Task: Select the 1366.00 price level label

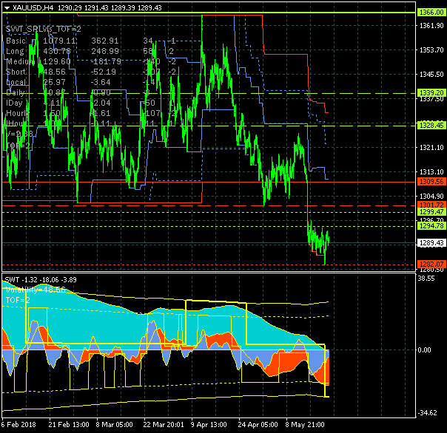Action: tap(431, 13)
